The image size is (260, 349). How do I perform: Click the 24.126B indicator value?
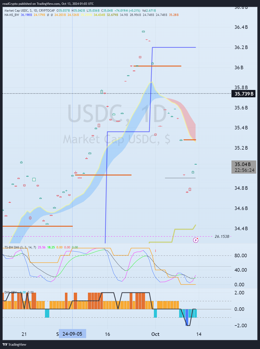(x=73, y=15)
